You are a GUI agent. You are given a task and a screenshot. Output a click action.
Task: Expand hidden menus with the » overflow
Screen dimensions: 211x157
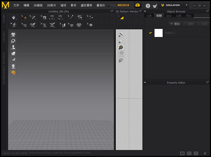click(108, 6)
